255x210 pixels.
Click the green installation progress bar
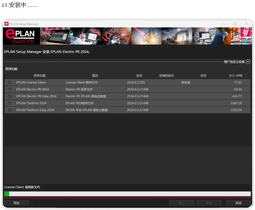tap(127, 194)
